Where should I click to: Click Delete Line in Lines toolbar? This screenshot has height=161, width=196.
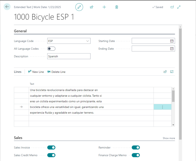(56, 72)
